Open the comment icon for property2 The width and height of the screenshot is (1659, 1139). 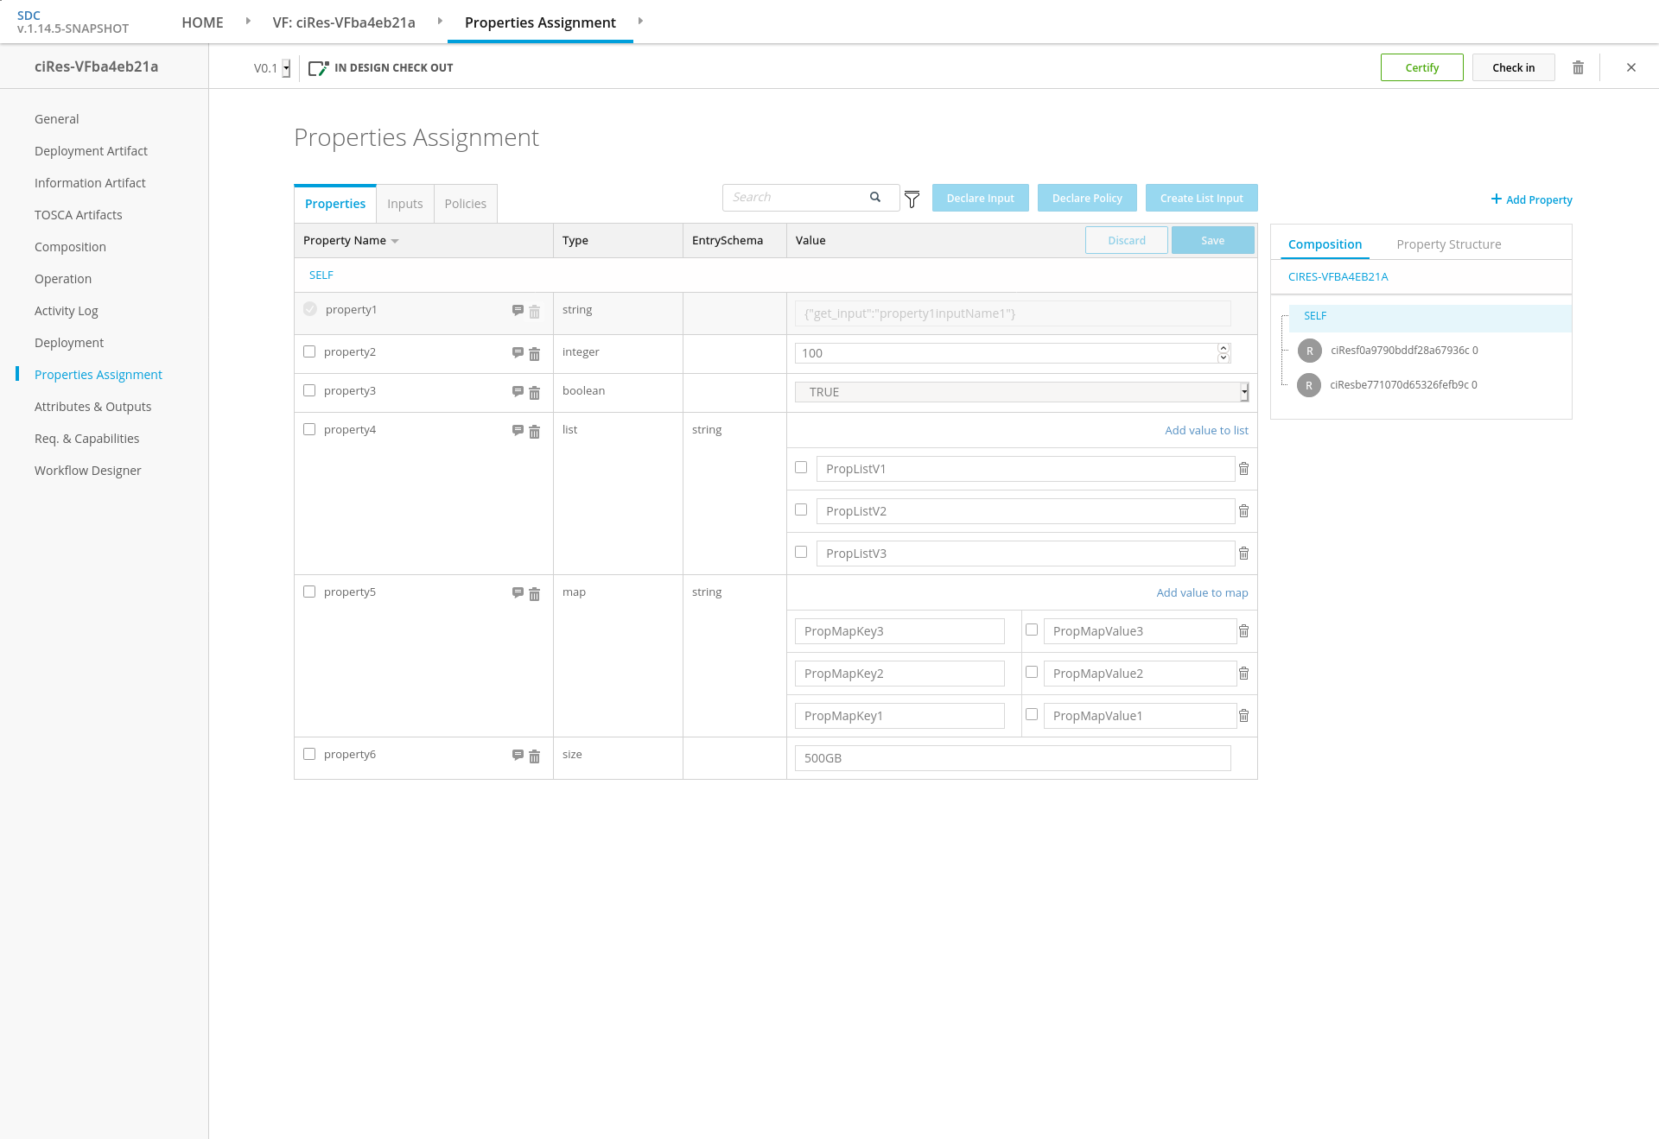point(518,352)
